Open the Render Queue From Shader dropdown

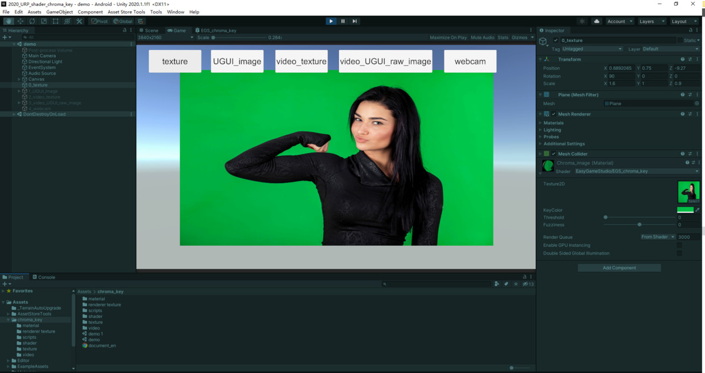point(657,236)
